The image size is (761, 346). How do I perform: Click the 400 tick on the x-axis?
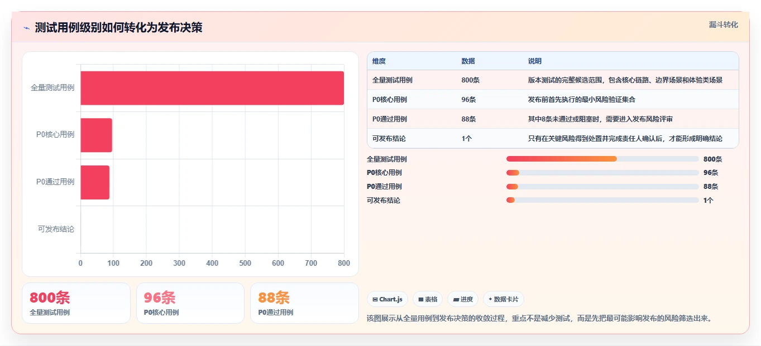tap(212, 263)
